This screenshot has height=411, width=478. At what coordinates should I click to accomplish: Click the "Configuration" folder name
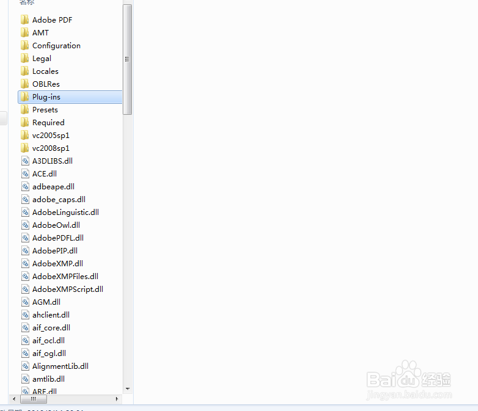pos(56,46)
